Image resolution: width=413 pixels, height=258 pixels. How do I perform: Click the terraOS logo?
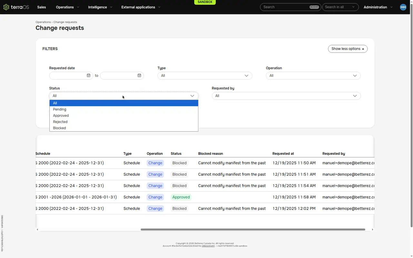coord(16,7)
